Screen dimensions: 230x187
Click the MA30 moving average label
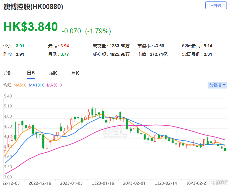(54, 85)
